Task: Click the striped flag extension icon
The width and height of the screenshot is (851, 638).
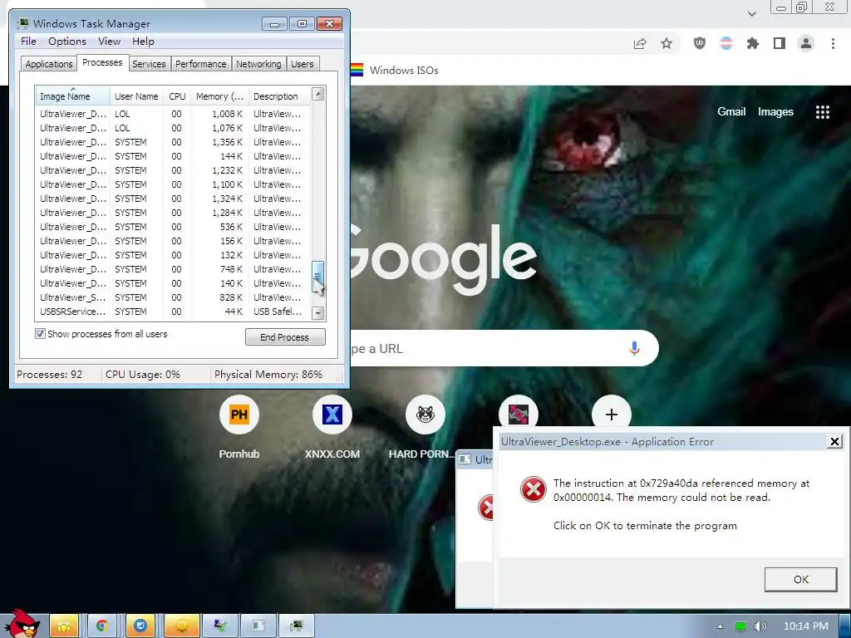Action: click(726, 43)
